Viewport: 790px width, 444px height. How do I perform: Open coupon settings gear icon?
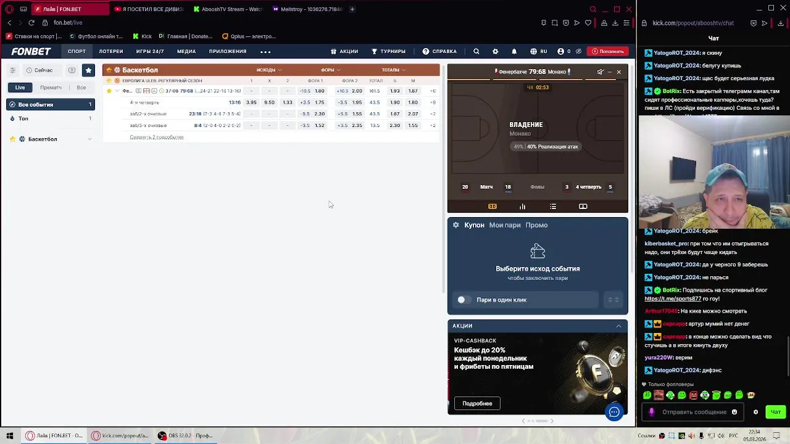(456, 225)
